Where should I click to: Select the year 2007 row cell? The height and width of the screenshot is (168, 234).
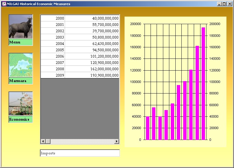click(x=53, y=63)
